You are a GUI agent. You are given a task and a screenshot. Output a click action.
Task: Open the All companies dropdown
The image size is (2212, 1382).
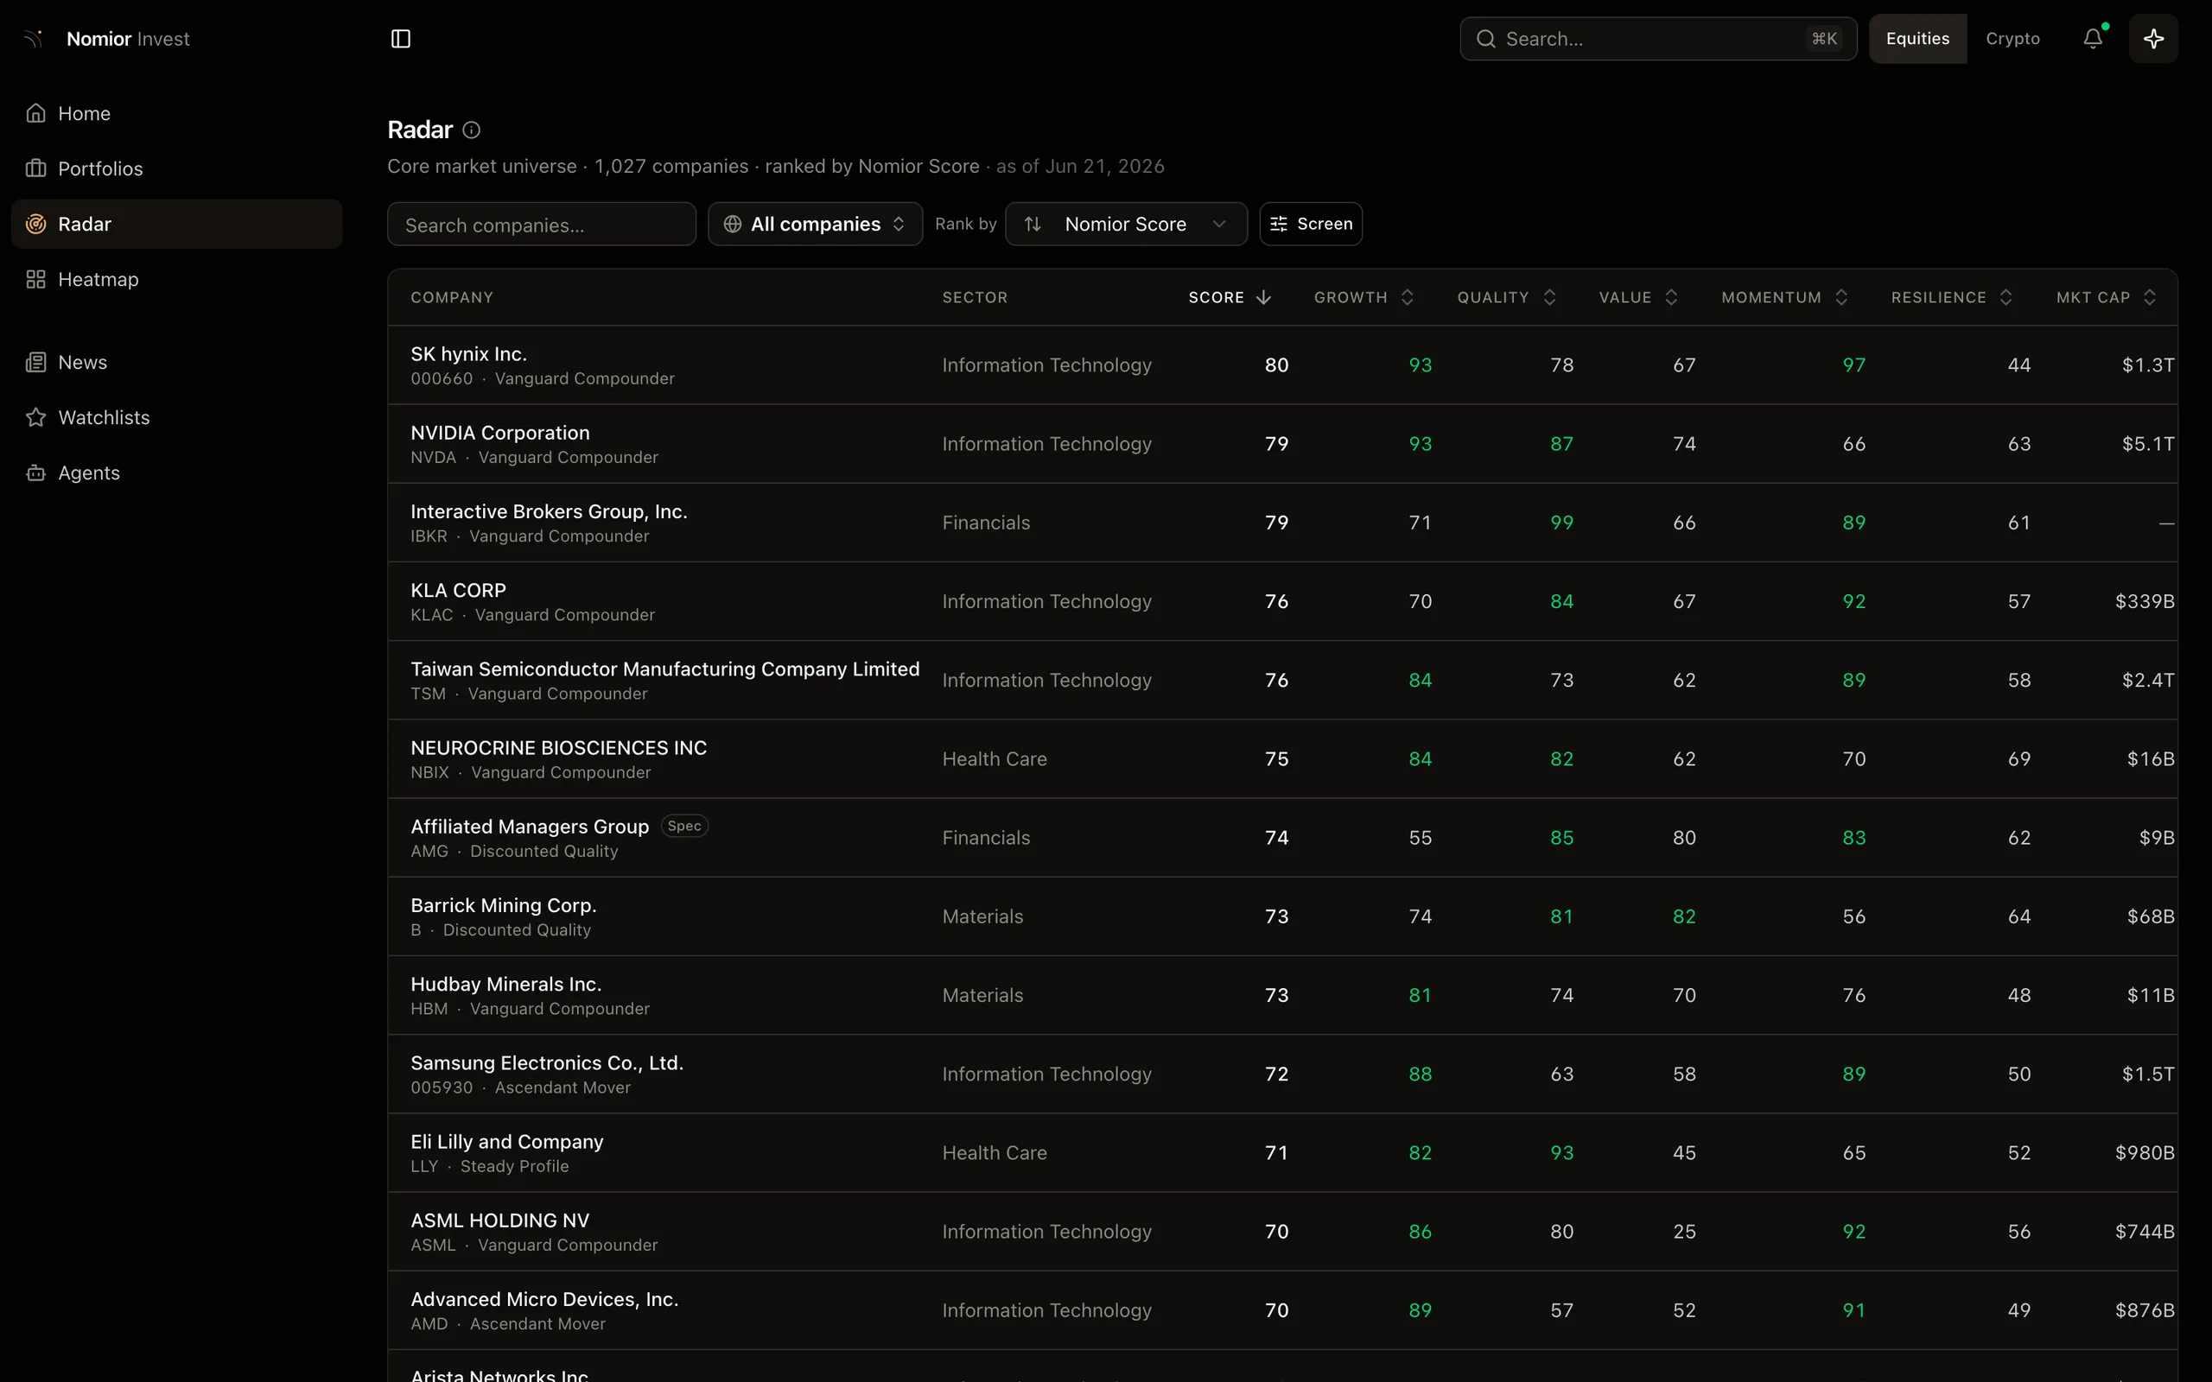point(815,224)
